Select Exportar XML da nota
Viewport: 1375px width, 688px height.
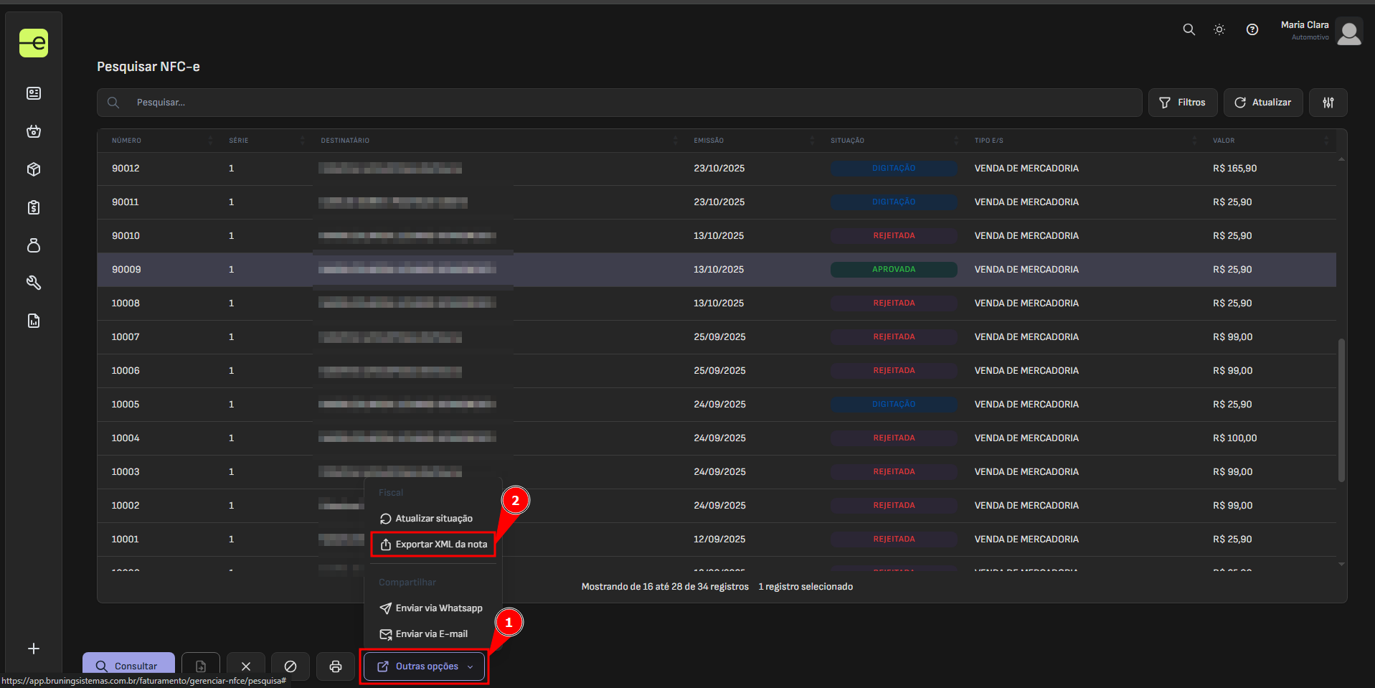click(433, 545)
